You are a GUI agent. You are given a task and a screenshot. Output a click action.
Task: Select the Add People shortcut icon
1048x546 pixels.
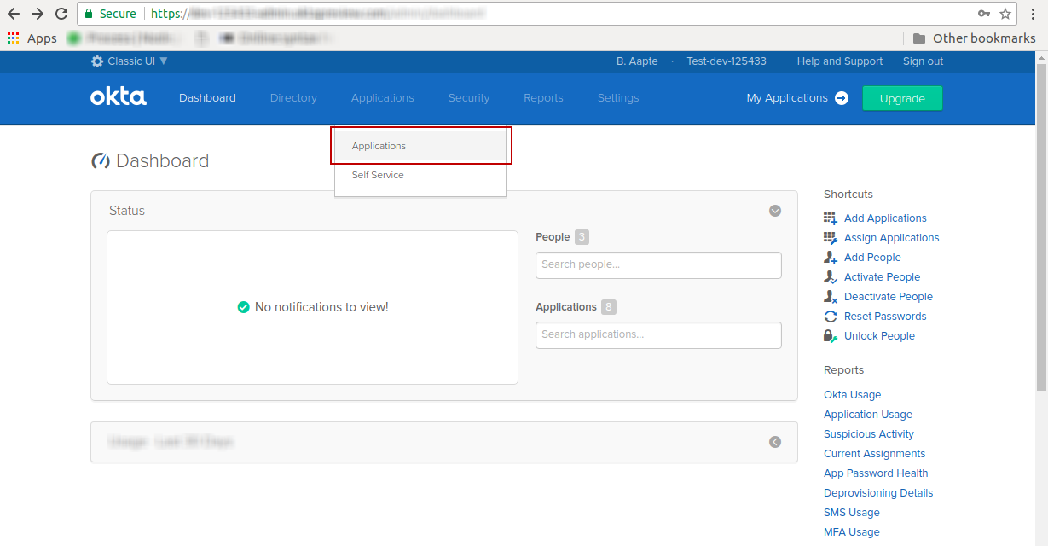[829, 257]
